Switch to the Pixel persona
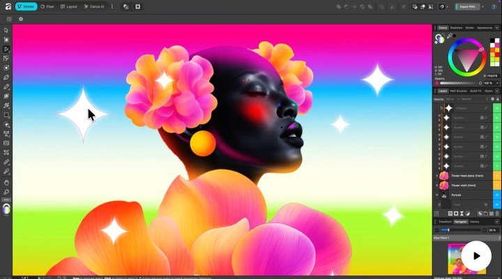The height and width of the screenshot is (279, 502). coord(47,6)
